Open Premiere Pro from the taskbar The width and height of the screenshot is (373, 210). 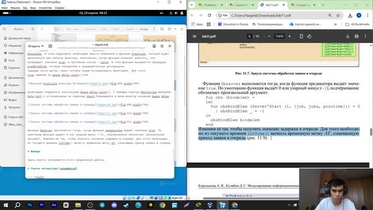coord(42,205)
